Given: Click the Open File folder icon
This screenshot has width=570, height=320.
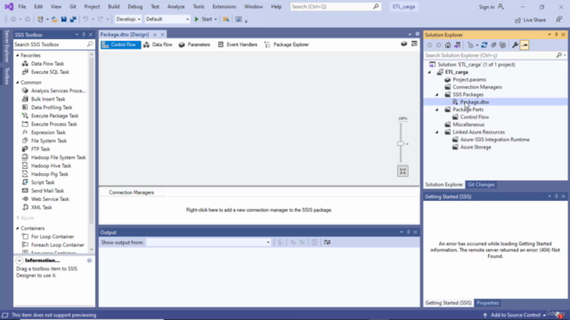Looking at the screenshot, I should [54, 20].
